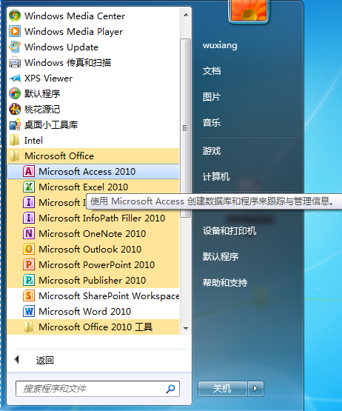Click the Windows Media Center icon

pyautogui.click(x=15, y=16)
